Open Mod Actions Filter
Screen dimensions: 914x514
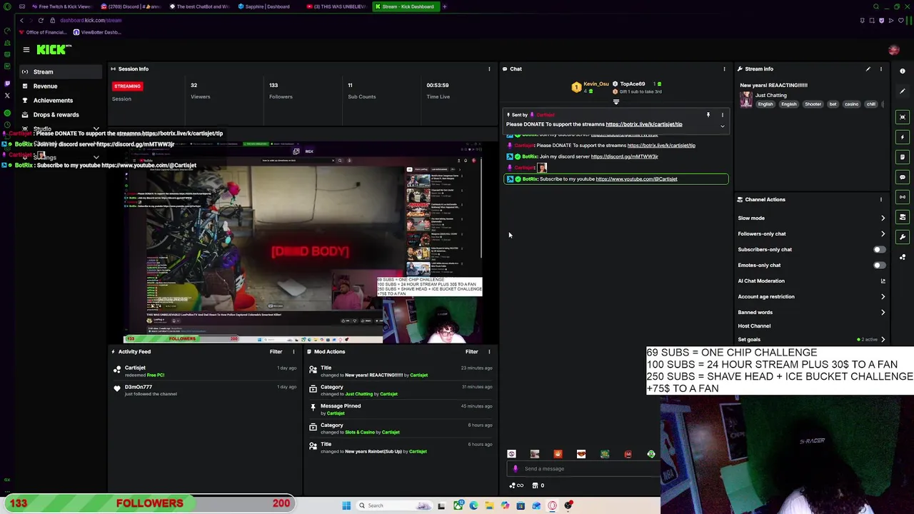click(471, 352)
